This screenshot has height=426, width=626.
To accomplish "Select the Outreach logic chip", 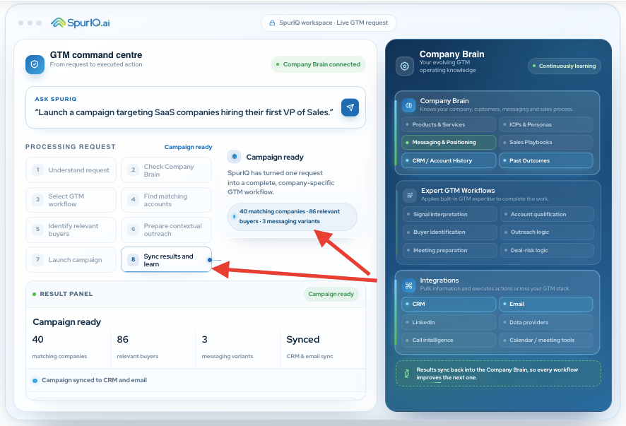I will point(547,232).
